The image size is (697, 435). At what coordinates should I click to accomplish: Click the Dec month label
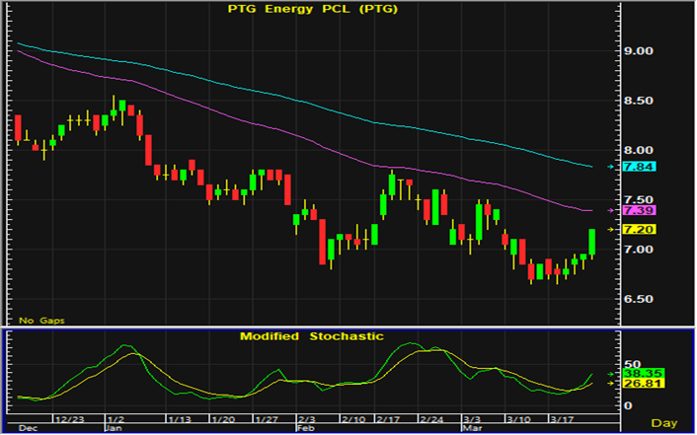pos(28,428)
